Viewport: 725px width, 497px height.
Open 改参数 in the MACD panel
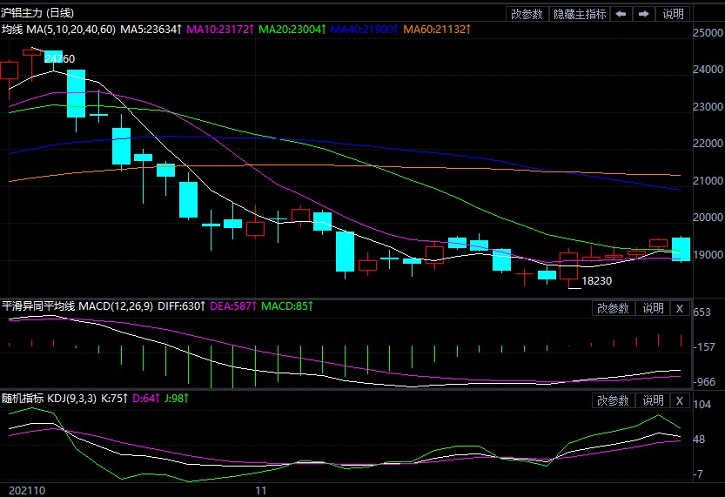[x=613, y=308]
